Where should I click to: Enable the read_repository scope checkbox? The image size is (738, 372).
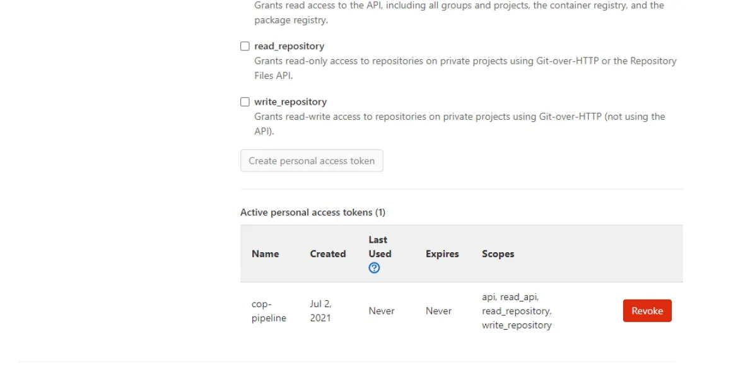(245, 45)
